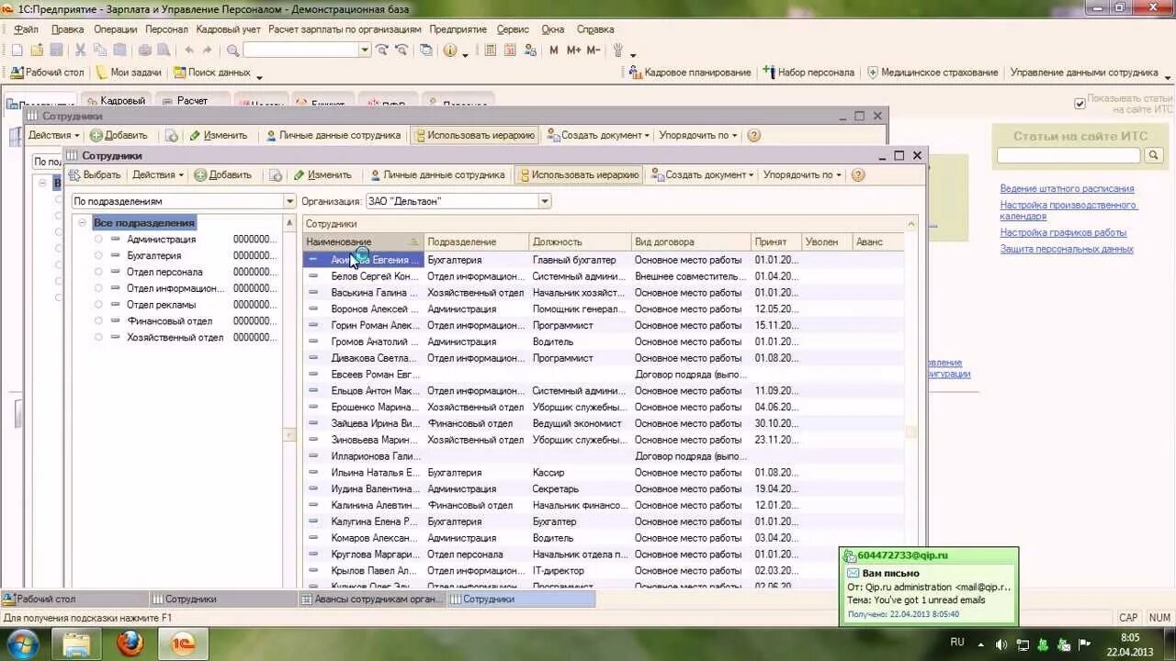
Task: Click the Redo arrow icon
Action: (x=209, y=50)
